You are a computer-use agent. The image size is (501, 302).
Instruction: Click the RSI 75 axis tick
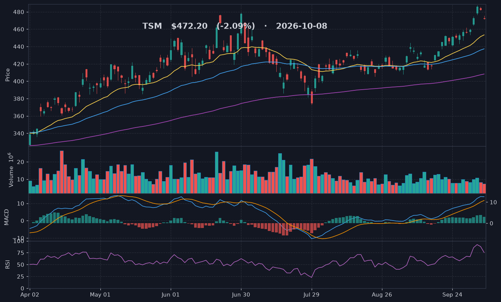pyautogui.click(x=20, y=253)
